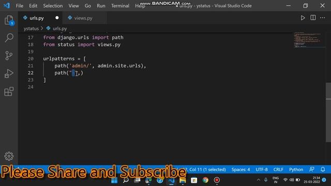Image resolution: width=331 pixels, height=186 pixels.
Task: Click urls.py in breadcrumb
Action: point(60,28)
